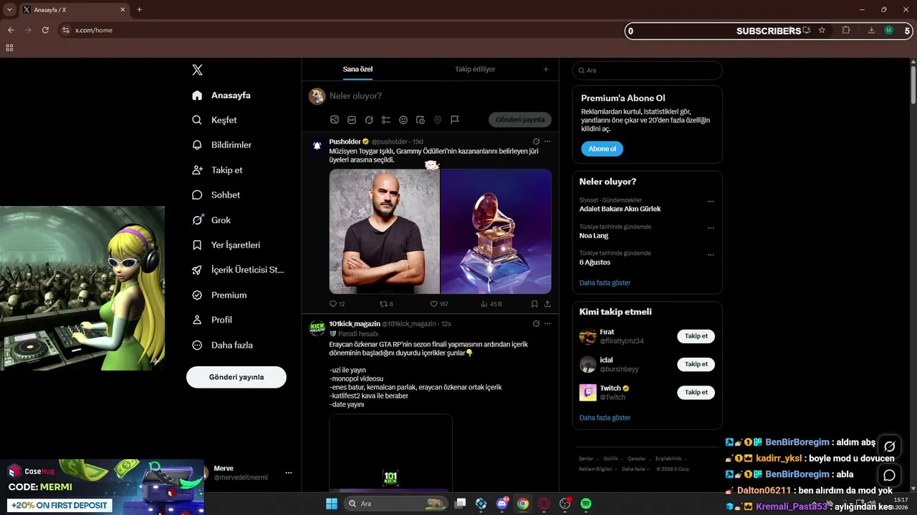
Task: Show more suggestions under Kimi takip etmeli
Action: (x=605, y=418)
